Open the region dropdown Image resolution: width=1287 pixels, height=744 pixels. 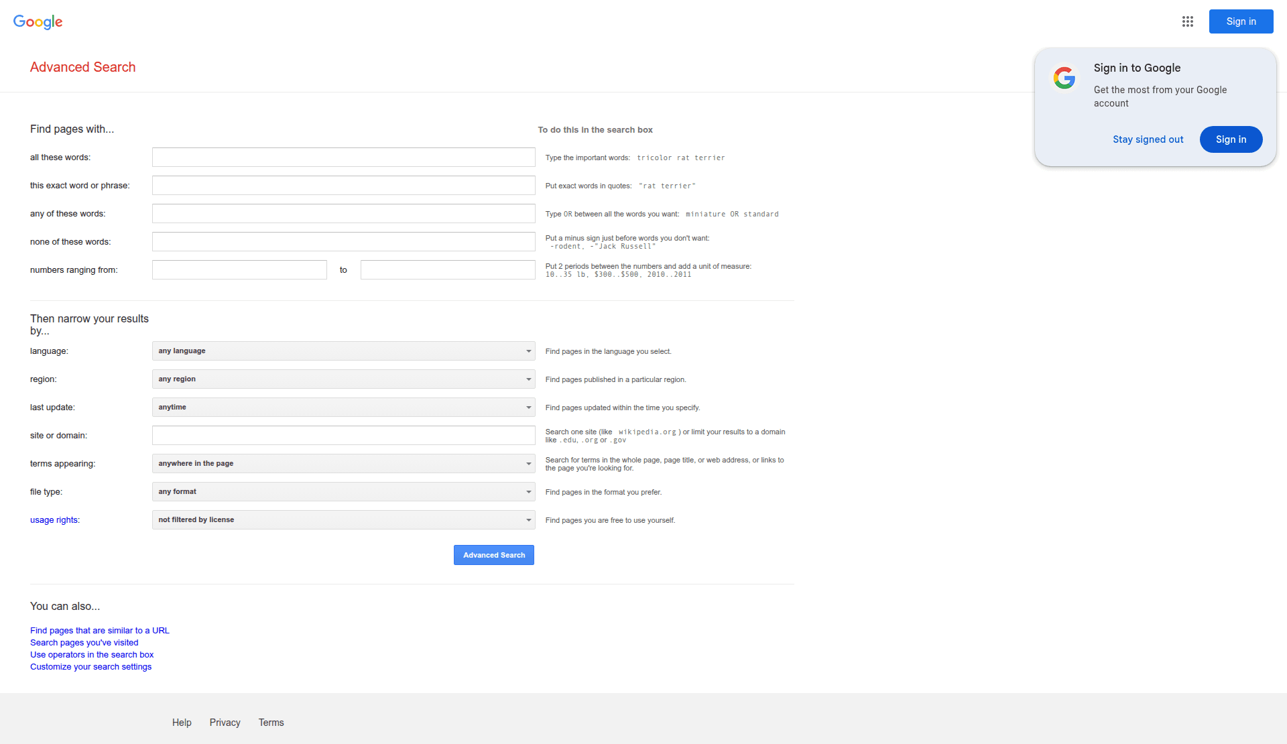click(x=343, y=379)
